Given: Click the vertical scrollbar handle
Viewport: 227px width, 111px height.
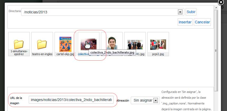Looking at the screenshot, I should pyautogui.click(x=216, y=51).
